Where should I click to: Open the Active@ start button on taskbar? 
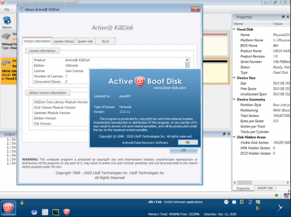click(8, 208)
